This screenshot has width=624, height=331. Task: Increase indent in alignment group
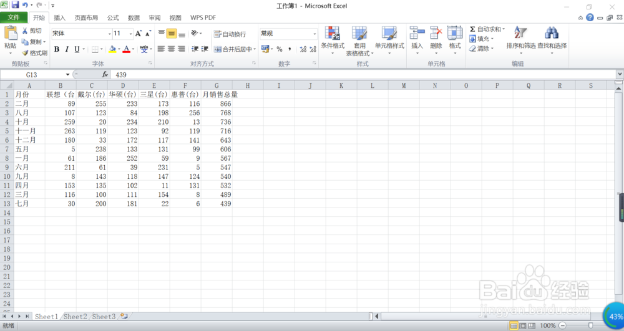(205, 49)
